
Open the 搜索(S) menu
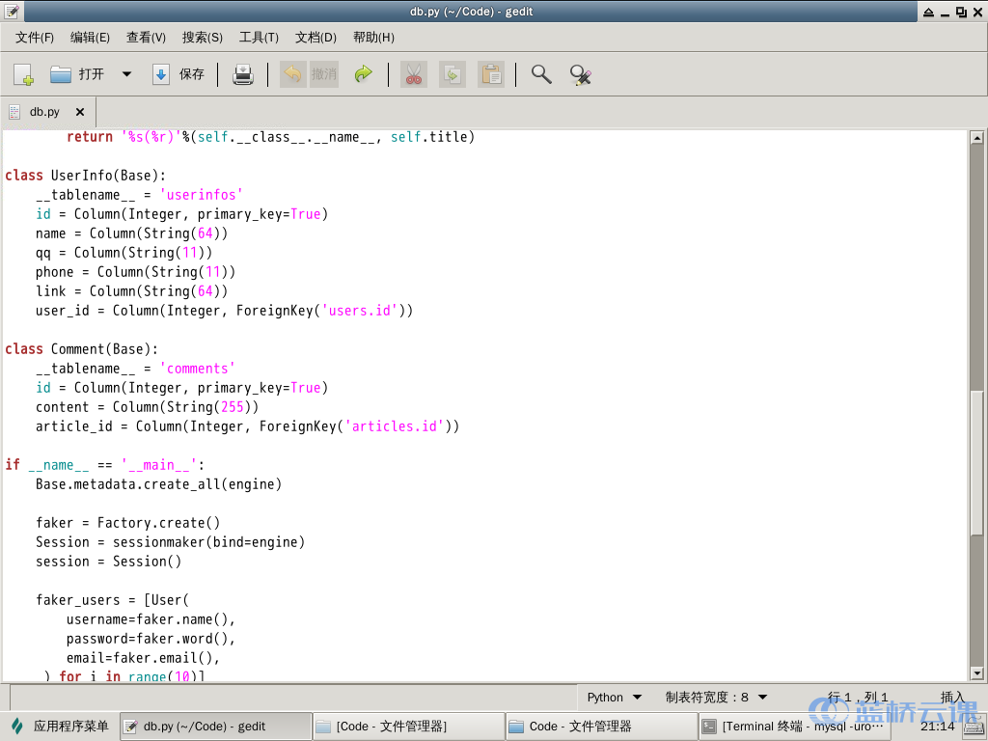(x=202, y=38)
